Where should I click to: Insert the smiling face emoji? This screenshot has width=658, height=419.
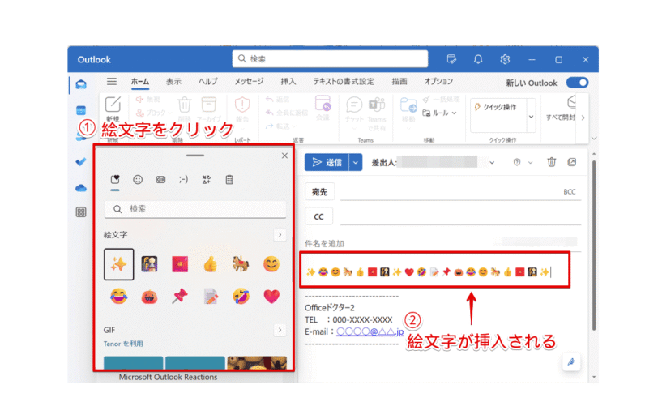click(x=271, y=264)
